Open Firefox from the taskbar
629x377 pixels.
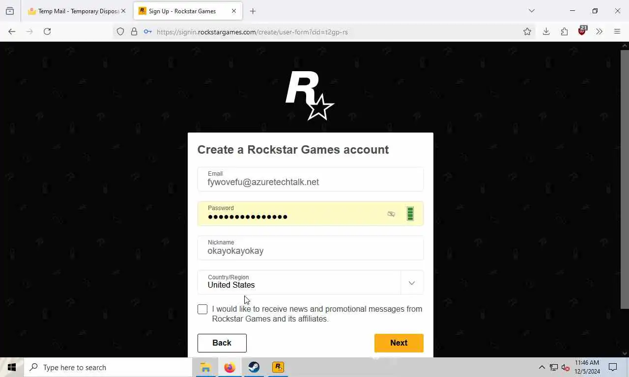click(x=229, y=367)
